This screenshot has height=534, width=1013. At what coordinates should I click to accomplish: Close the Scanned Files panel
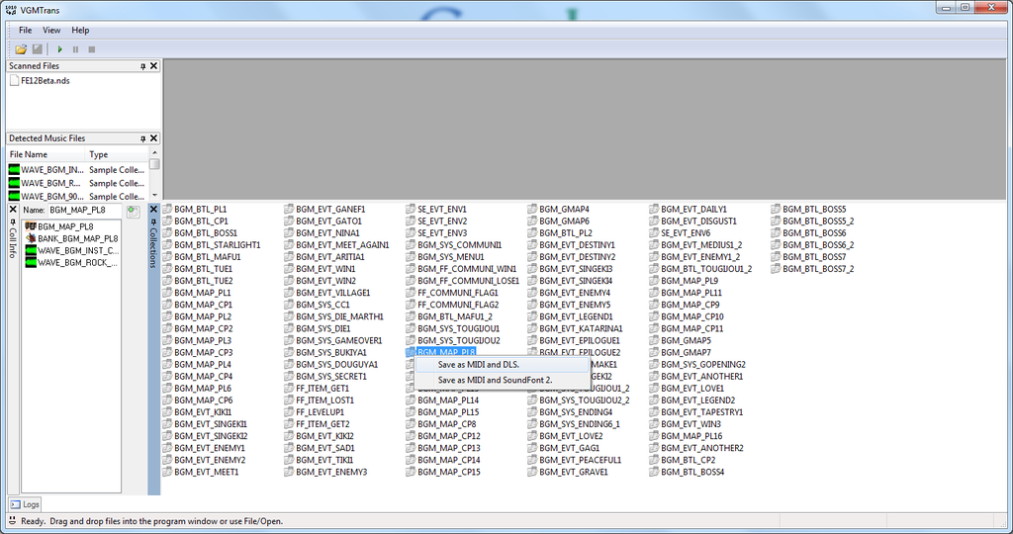coord(153,66)
